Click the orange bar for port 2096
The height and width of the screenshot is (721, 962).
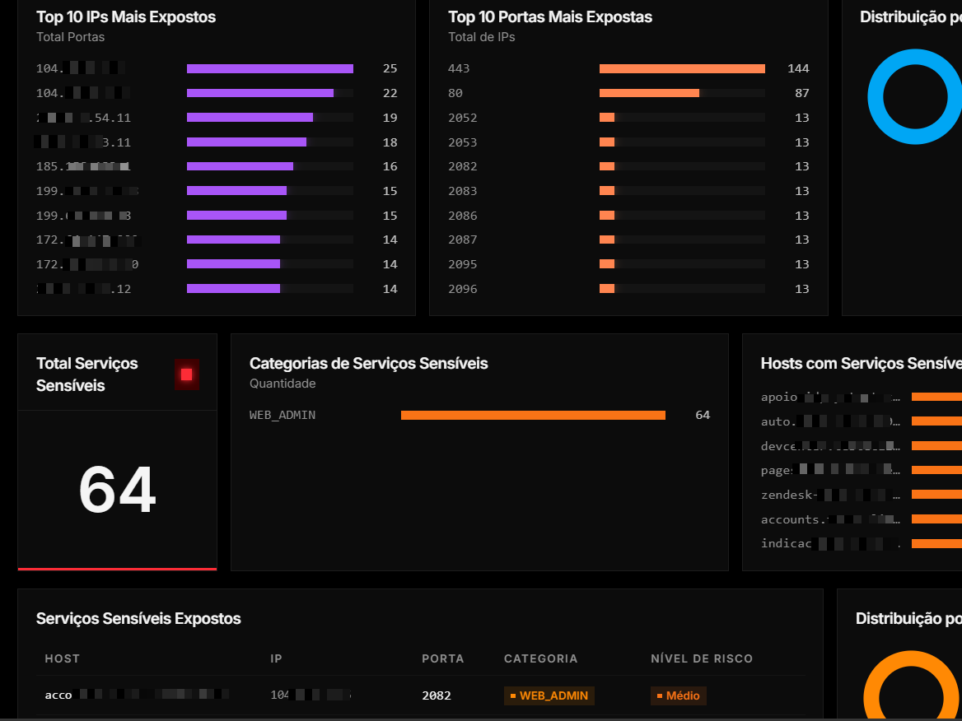point(607,289)
